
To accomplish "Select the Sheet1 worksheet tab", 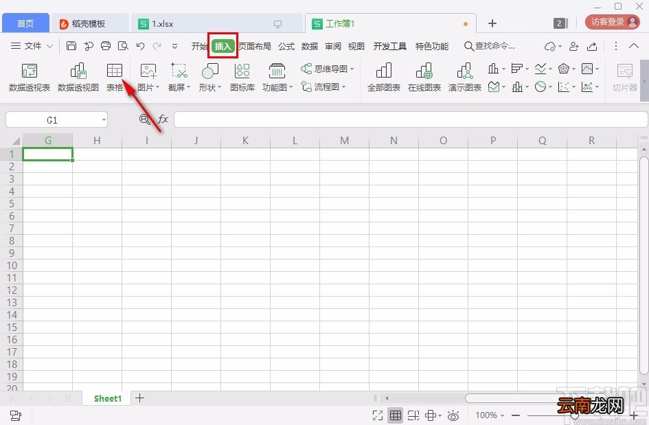I will pyautogui.click(x=108, y=398).
